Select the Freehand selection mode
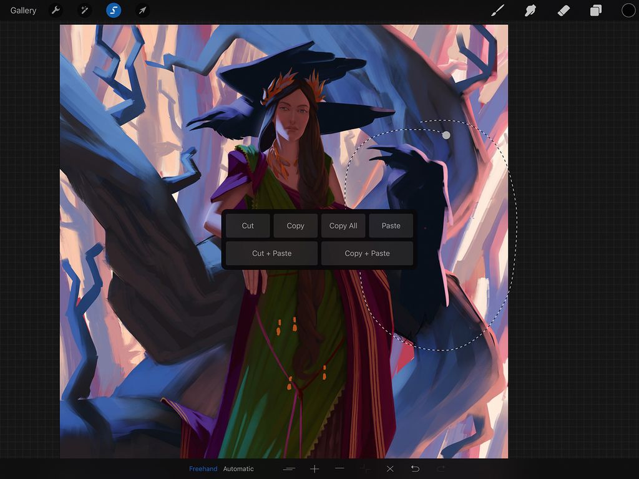This screenshot has height=479, width=639. pyautogui.click(x=203, y=468)
